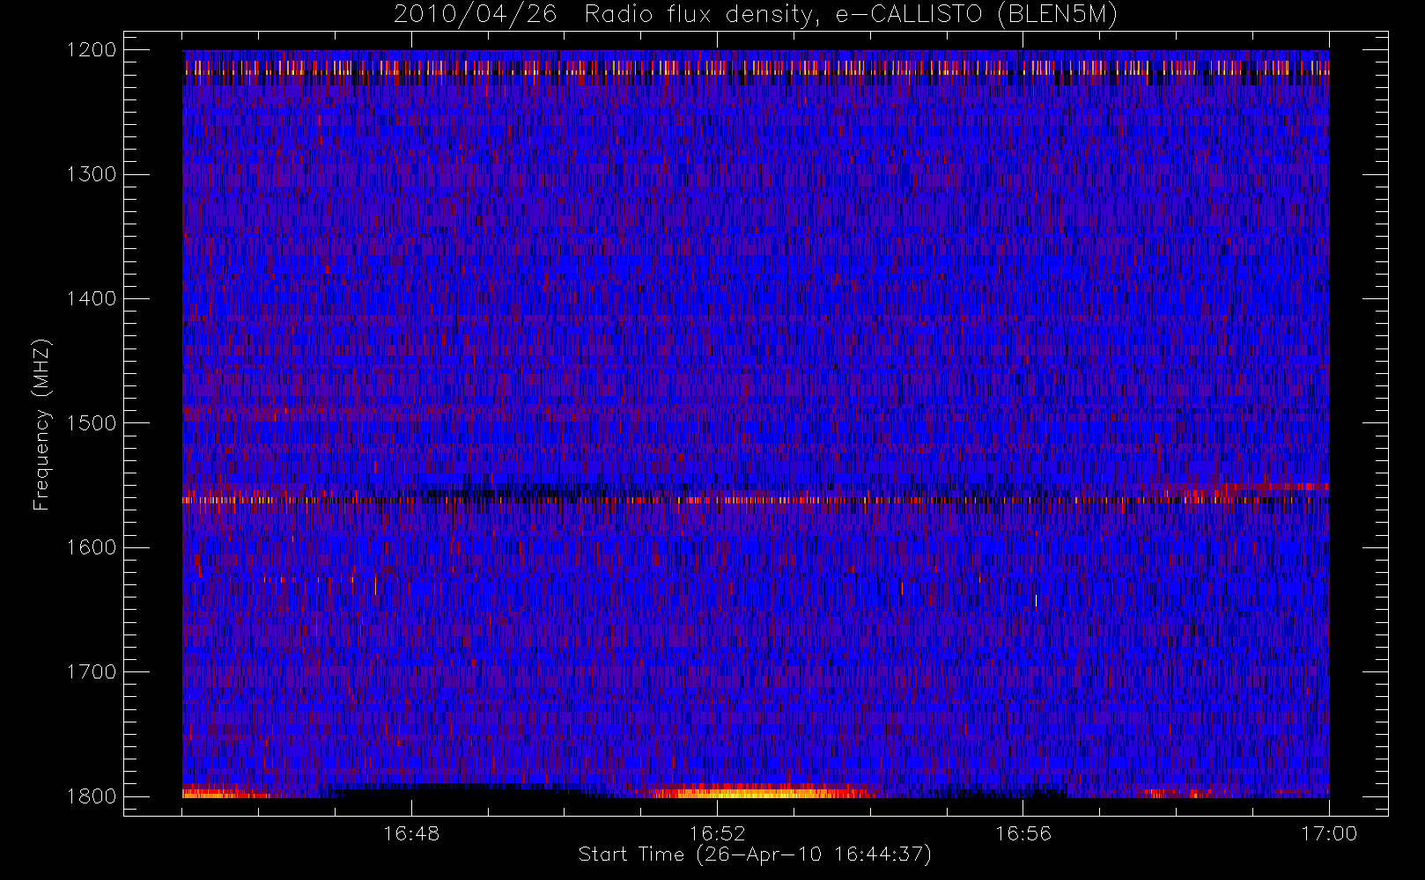Click the 16:52 time tick label
Image resolution: width=1425 pixels, height=880 pixels.
click(717, 833)
